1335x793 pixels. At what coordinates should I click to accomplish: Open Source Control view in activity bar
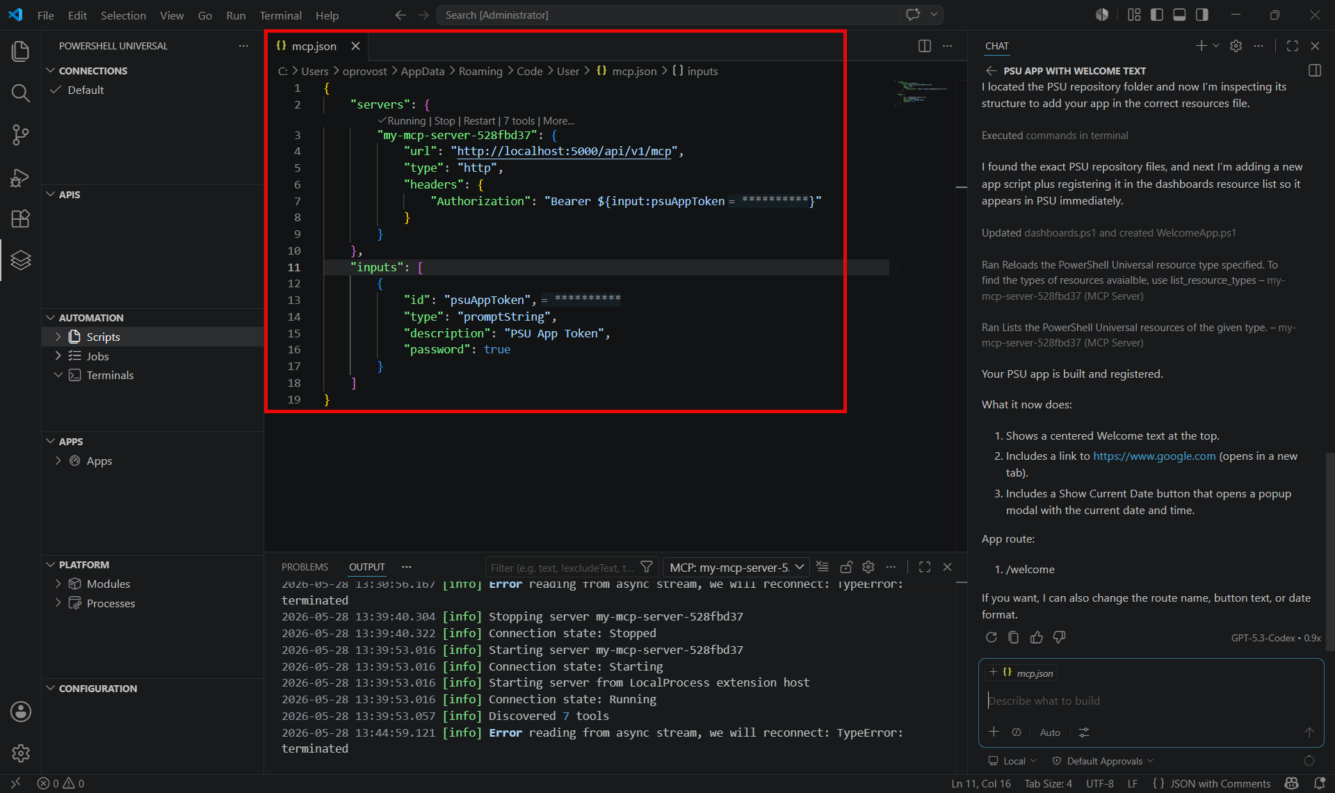(x=20, y=134)
